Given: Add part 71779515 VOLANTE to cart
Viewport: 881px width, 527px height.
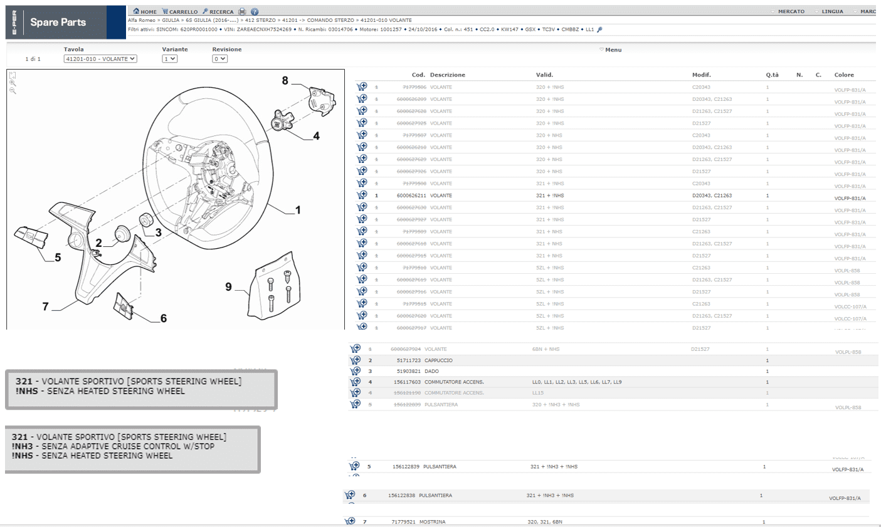Looking at the screenshot, I should pos(362,304).
